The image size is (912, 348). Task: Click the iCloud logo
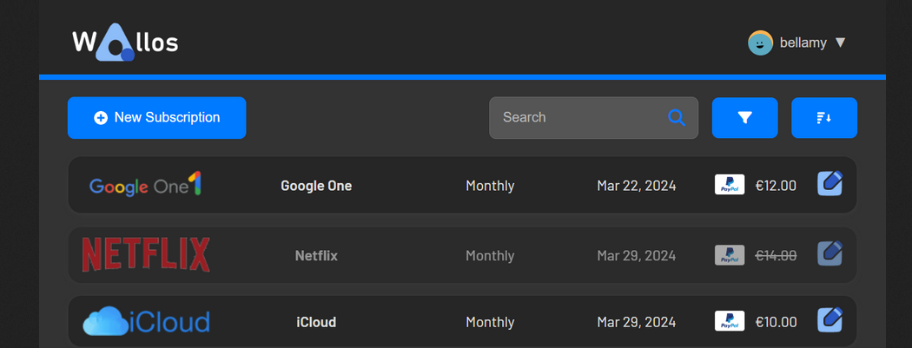[146, 322]
